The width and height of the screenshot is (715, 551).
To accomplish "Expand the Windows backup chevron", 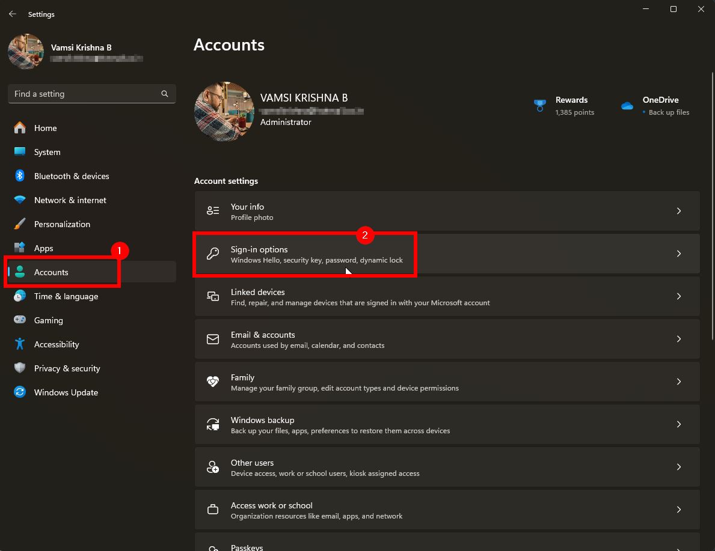I will click(x=678, y=424).
